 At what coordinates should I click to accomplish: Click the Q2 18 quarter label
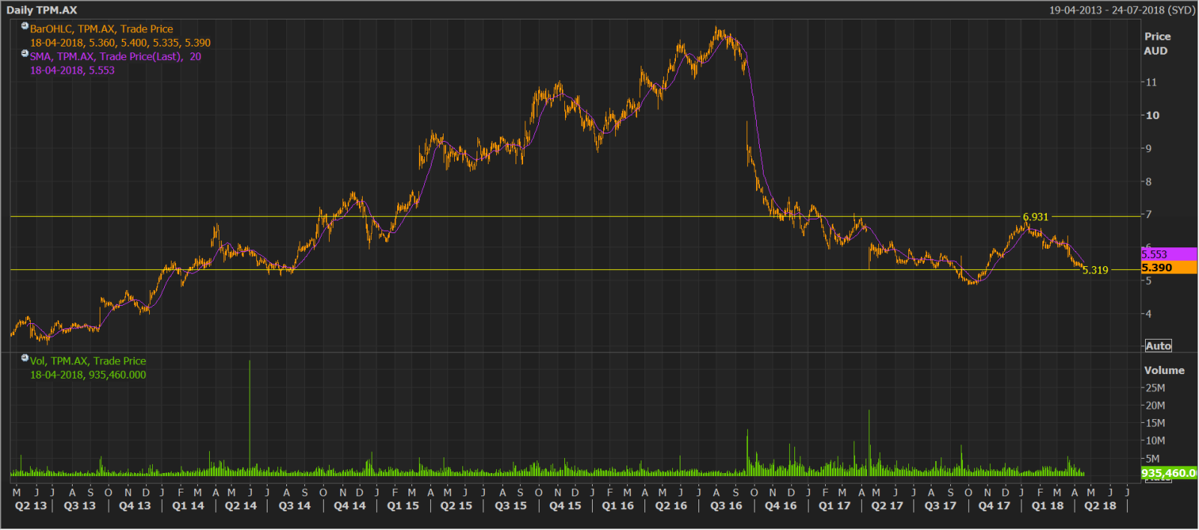[x=1100, y=506]
